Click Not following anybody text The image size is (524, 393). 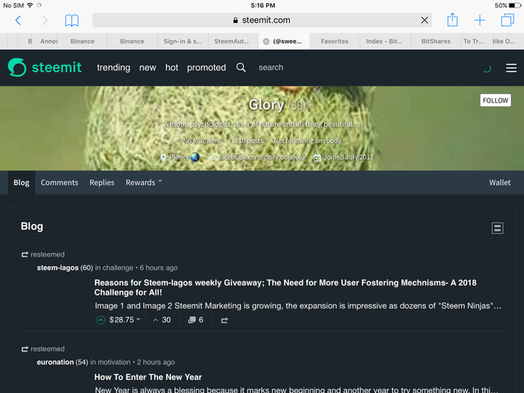tap(307, 141)
